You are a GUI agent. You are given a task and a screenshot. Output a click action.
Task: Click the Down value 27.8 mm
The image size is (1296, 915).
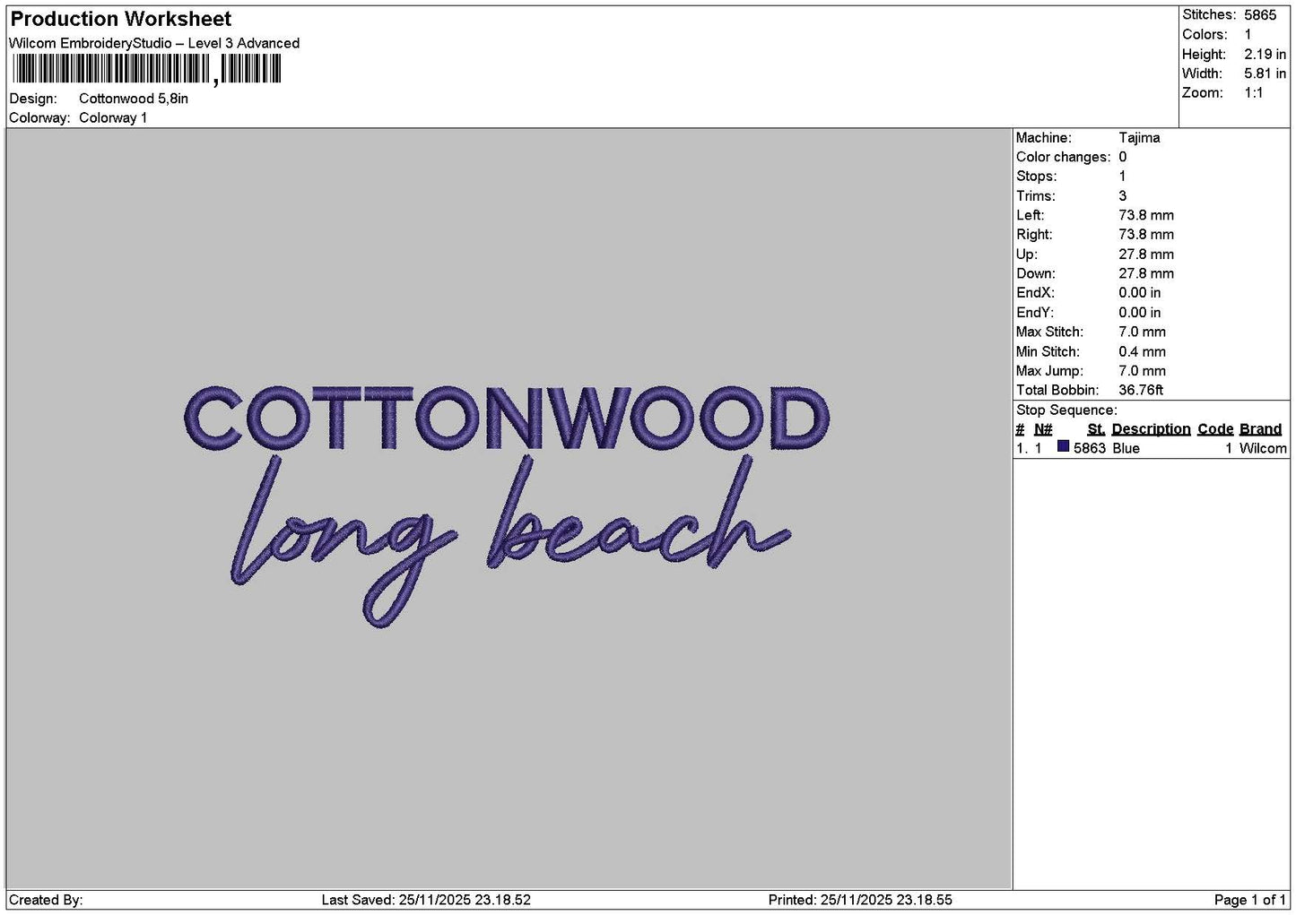click(1146, 274)
